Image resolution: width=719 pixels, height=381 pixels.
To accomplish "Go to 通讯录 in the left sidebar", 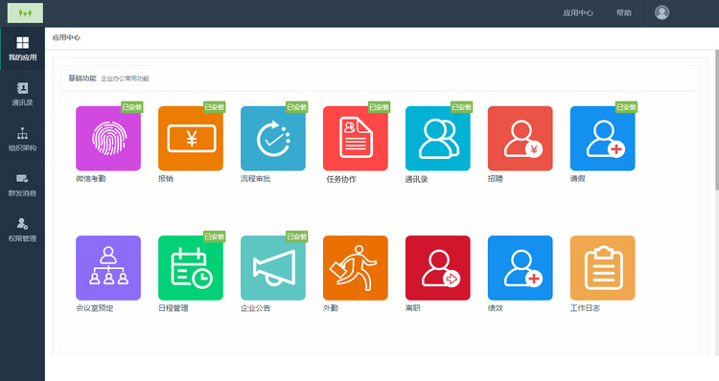I will coord(22,94).
